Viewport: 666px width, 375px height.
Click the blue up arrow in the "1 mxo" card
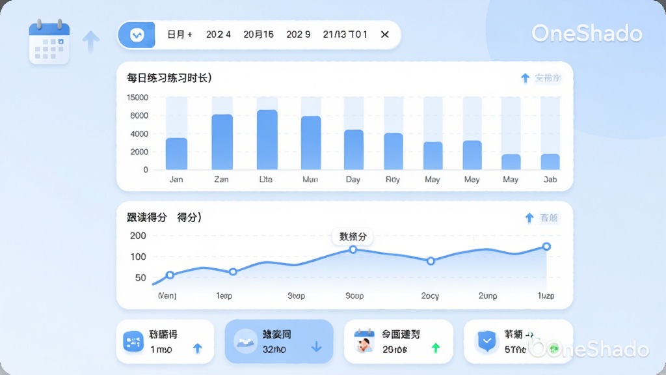197,348
